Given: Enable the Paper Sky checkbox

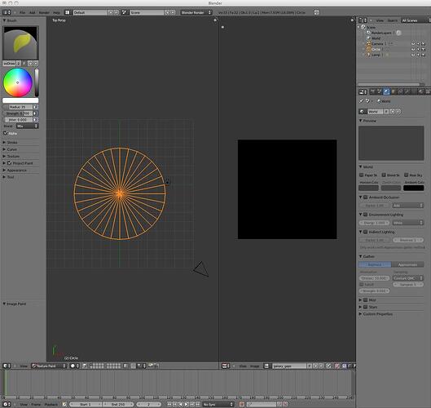Looking at the screenshot, I should point(362,175).
